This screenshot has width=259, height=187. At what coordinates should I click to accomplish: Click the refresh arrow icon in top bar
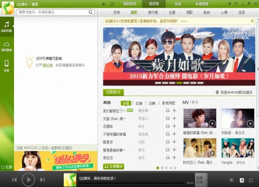click(x=112, y=4)
